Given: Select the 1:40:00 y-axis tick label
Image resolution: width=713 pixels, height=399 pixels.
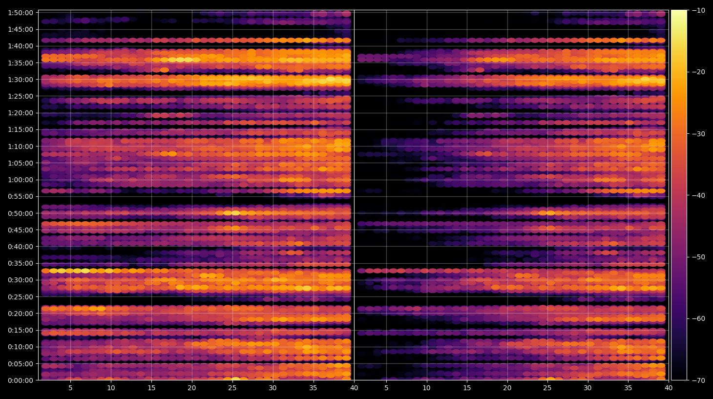Looking at the screenshot, I should 21,46.
